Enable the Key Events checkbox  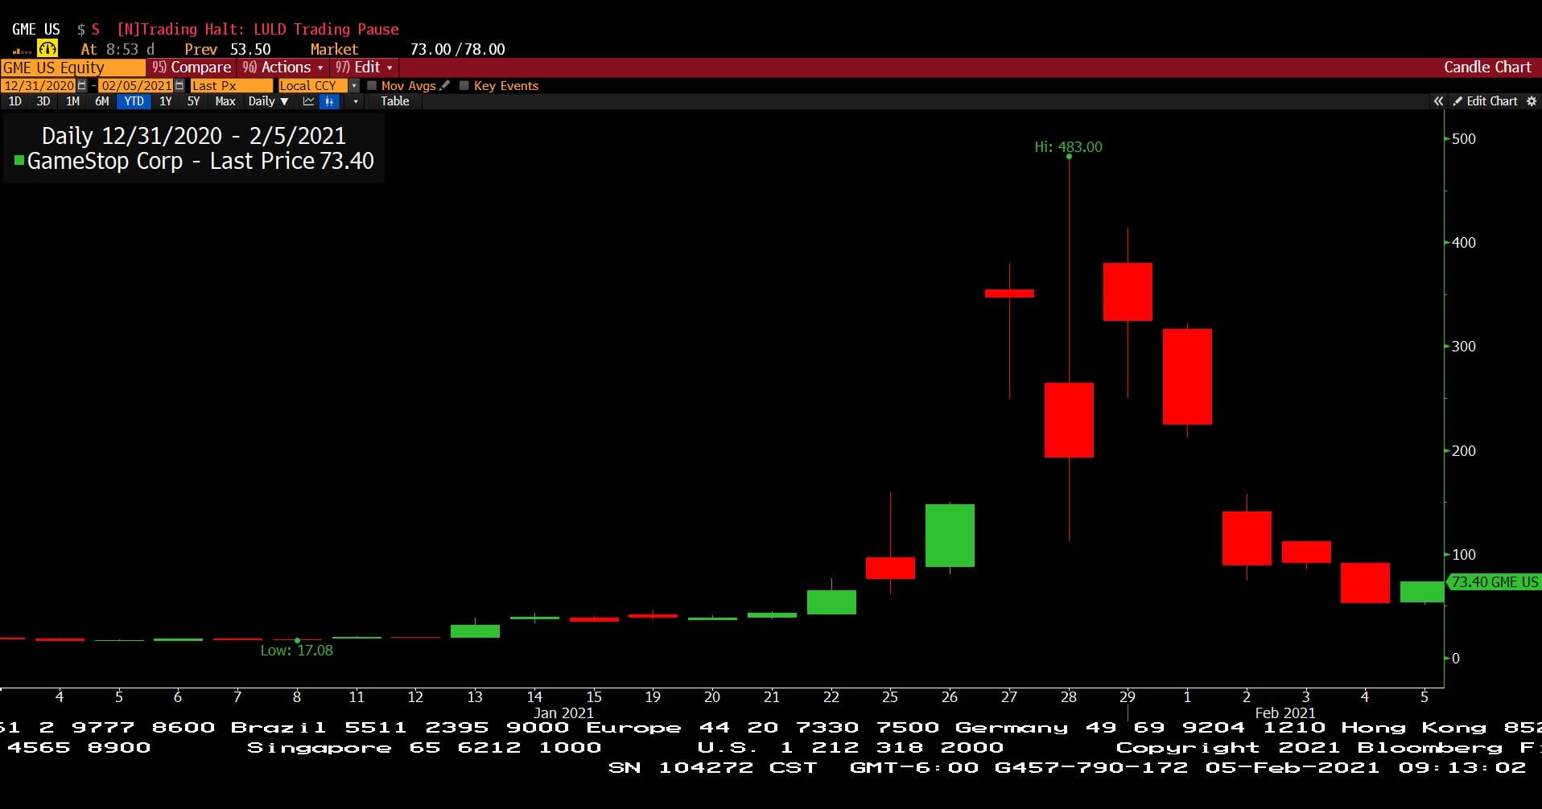coord(464,85)
